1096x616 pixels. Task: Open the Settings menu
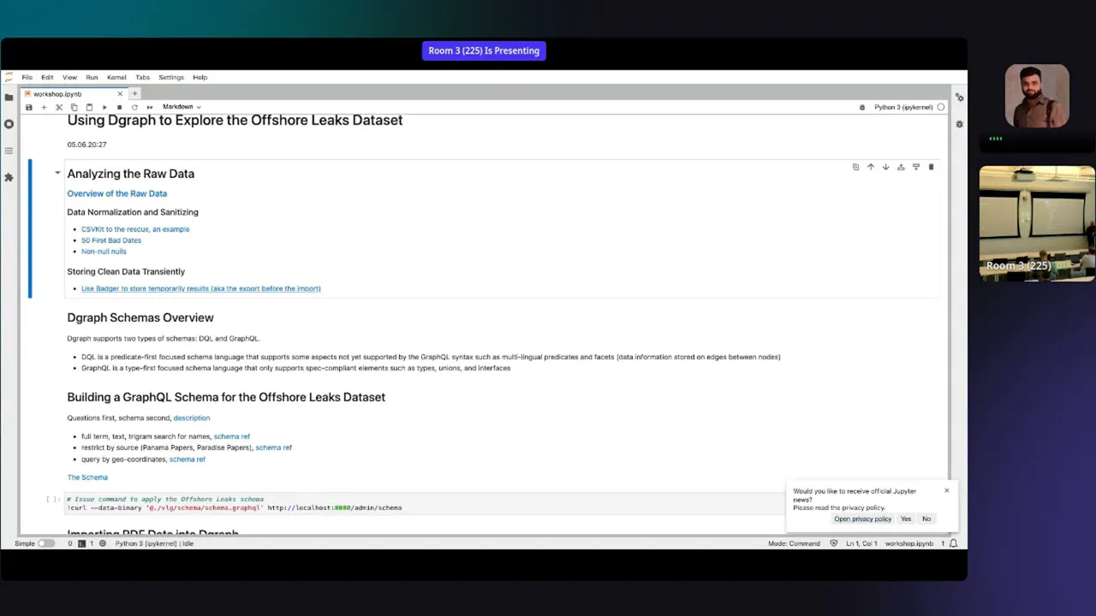tap(171, 77)
